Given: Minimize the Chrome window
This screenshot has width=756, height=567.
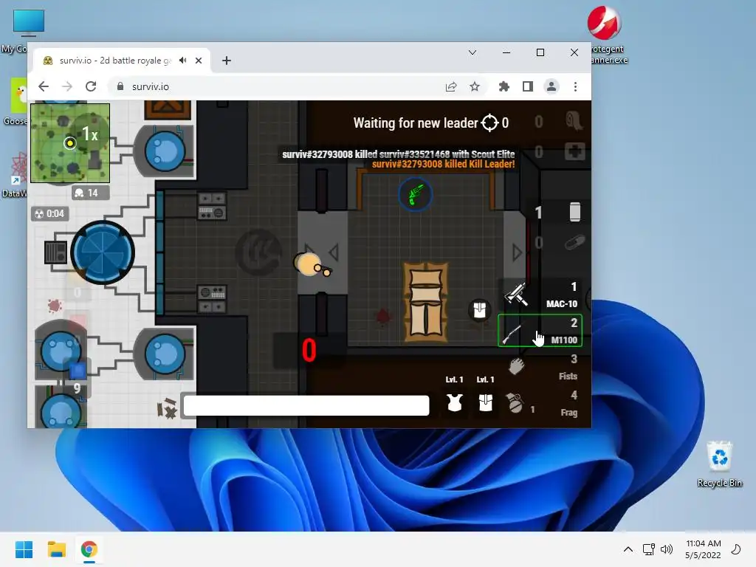Looking at the screenshot, I should [506, 52].
